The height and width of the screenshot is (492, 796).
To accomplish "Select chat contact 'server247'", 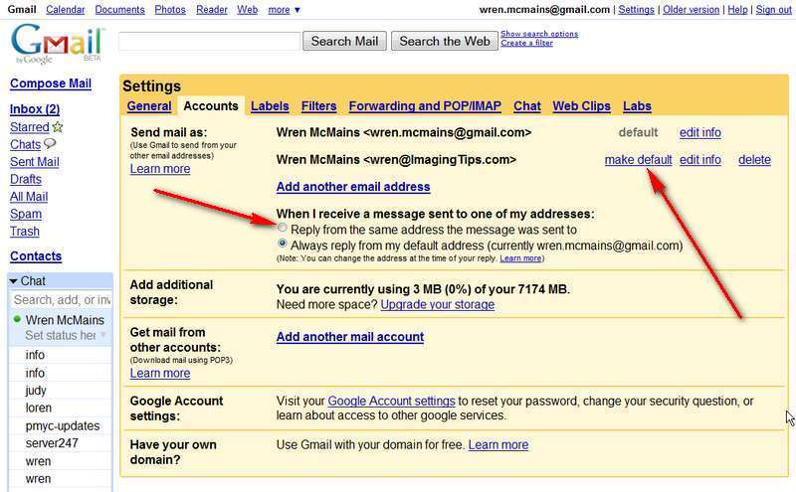I will pyautogui.click(x=52, y=443).
